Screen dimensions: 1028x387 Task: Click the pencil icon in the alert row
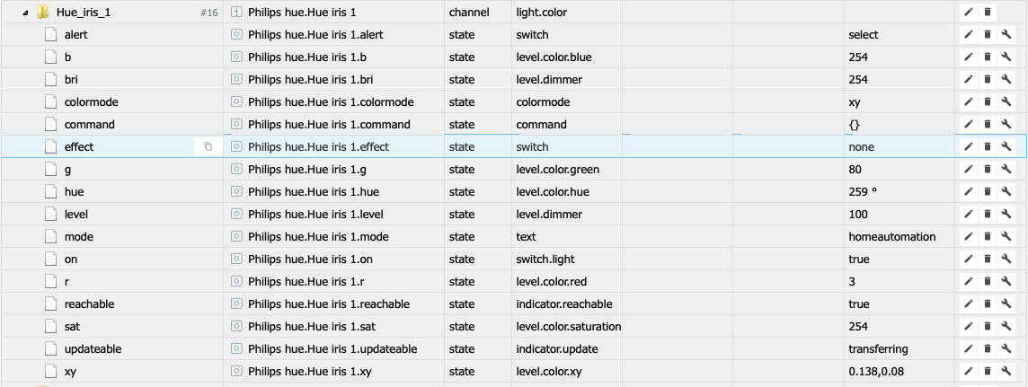point(969,35)
